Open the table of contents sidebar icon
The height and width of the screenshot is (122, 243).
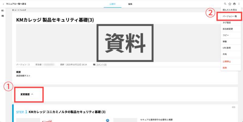point(3,11)
